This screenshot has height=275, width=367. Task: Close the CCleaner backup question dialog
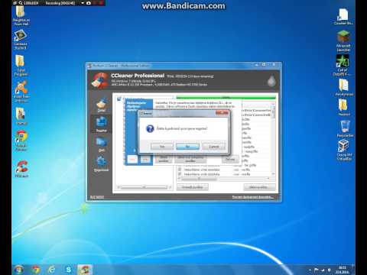tap(222, 113)
